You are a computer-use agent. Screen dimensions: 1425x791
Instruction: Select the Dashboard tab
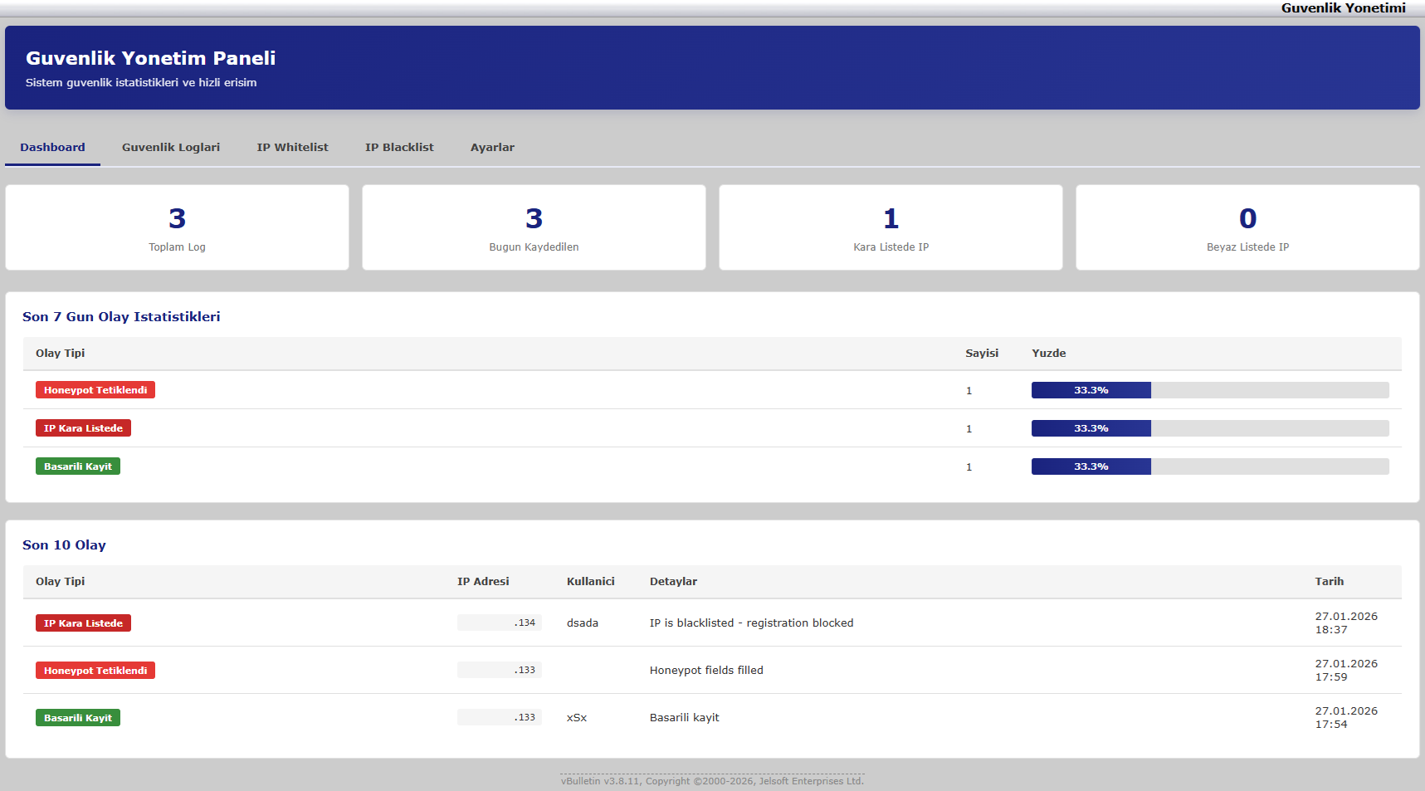(x=51, y=147)
